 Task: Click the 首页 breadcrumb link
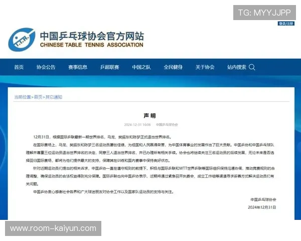[38, 97]
